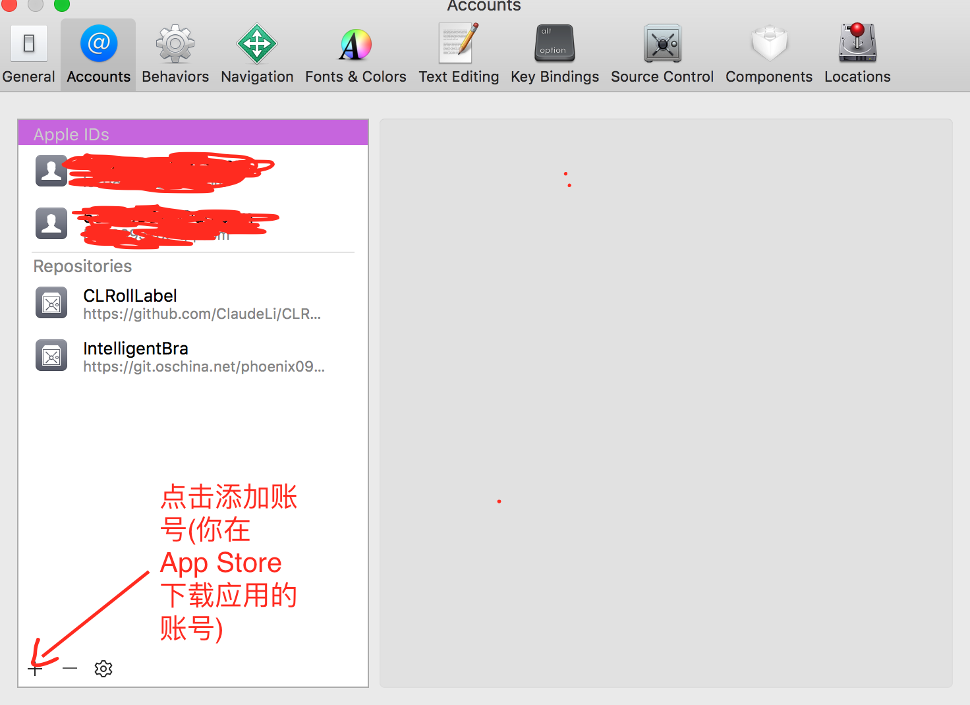
Task: Open Key Bindings option-key icon
Action: click(555, 43)
